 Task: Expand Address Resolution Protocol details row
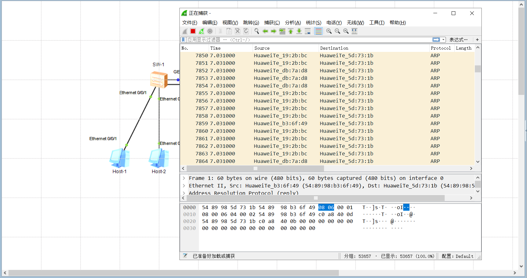(x=184, y=193)
